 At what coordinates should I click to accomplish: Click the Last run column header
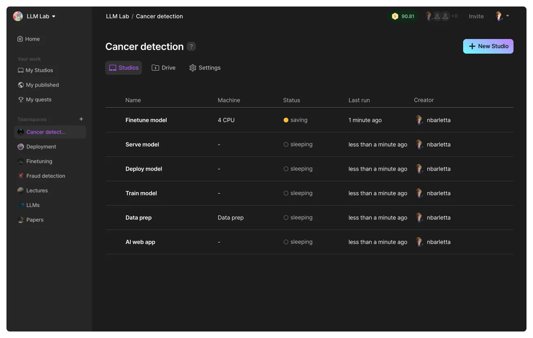359,100
